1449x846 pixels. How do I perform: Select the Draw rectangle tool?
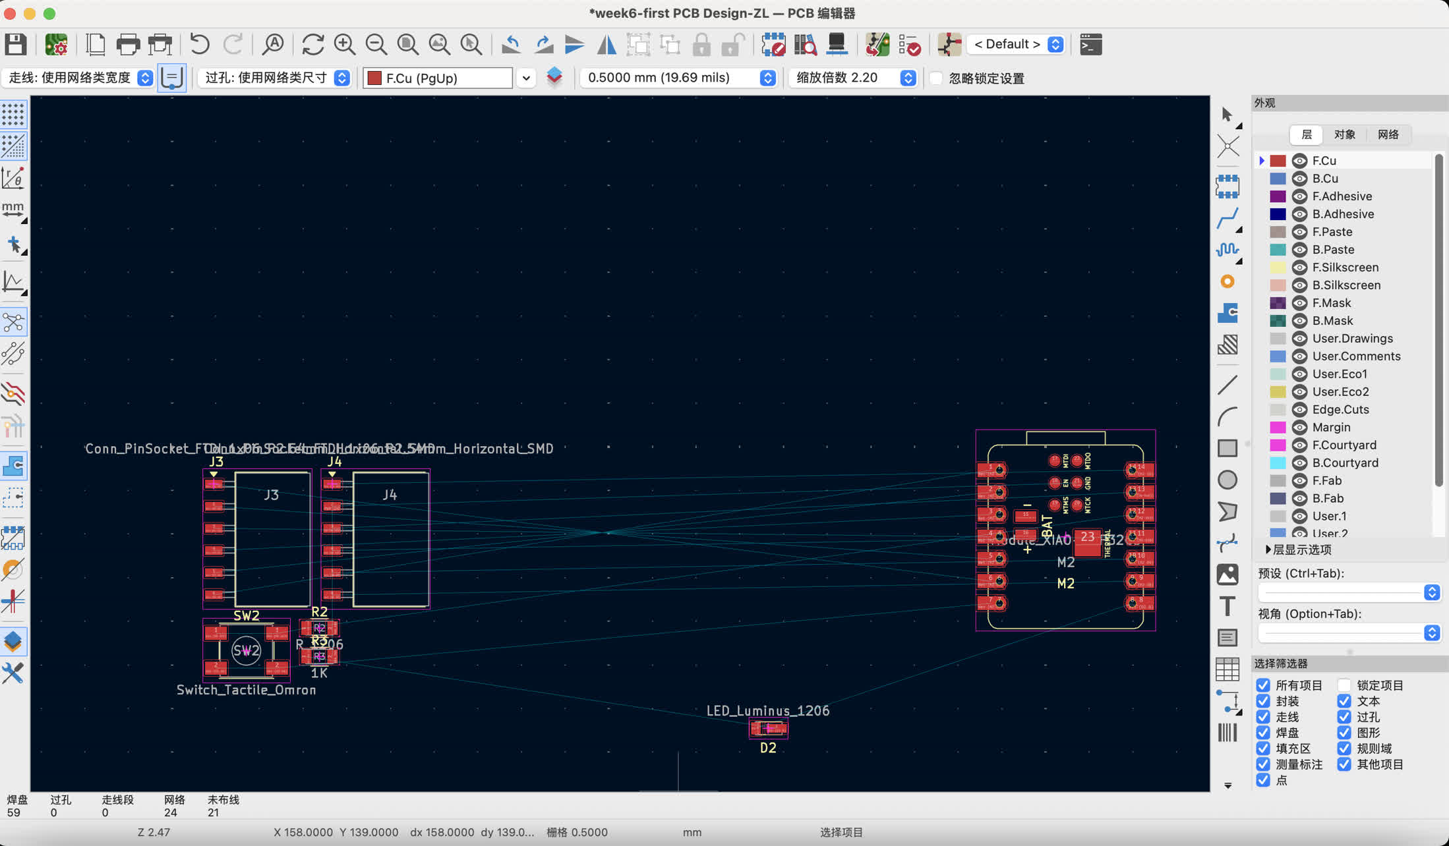(x=1227, y=448)
